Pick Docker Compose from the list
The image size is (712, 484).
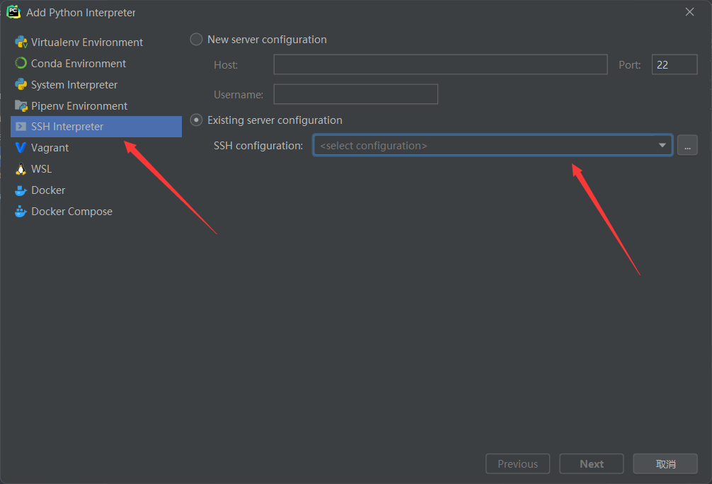(96, 211)
